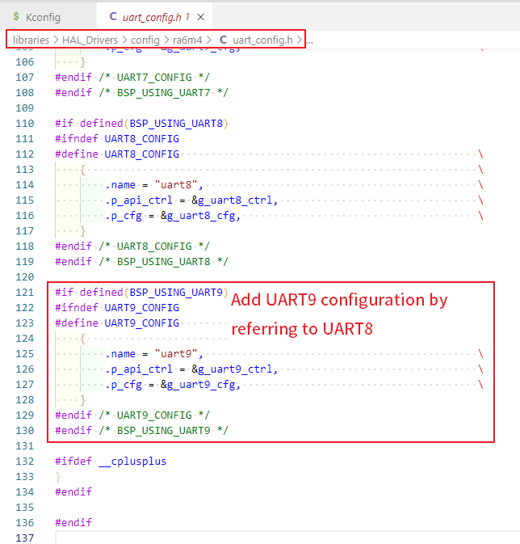Expand the ra6m4 breadcrumb segment
The image size is (520, 544).
click(x=187, y=40)
